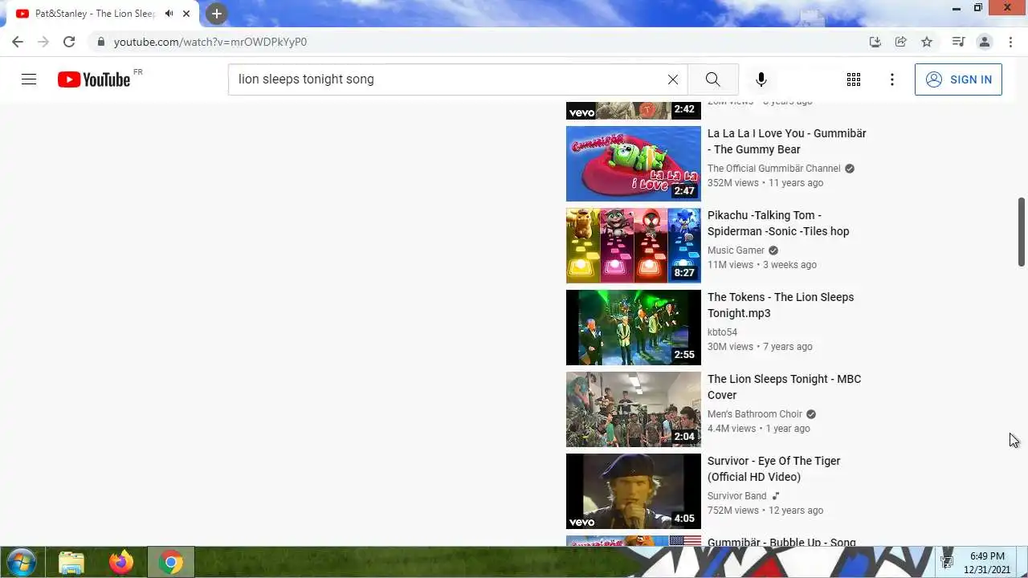Click the network icon in system tray

947,561
